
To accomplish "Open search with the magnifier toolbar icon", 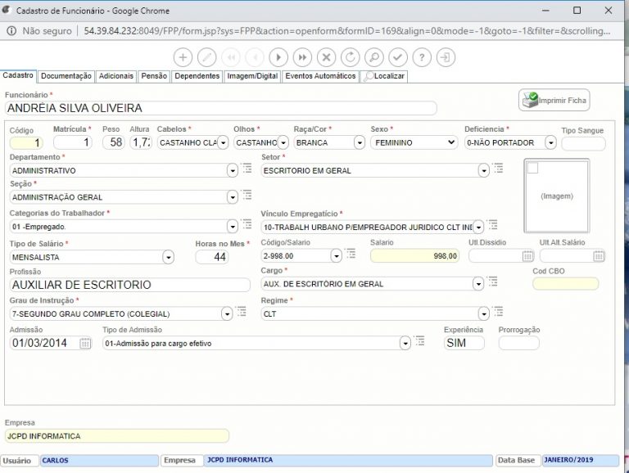I will click(x=373, y=57).
